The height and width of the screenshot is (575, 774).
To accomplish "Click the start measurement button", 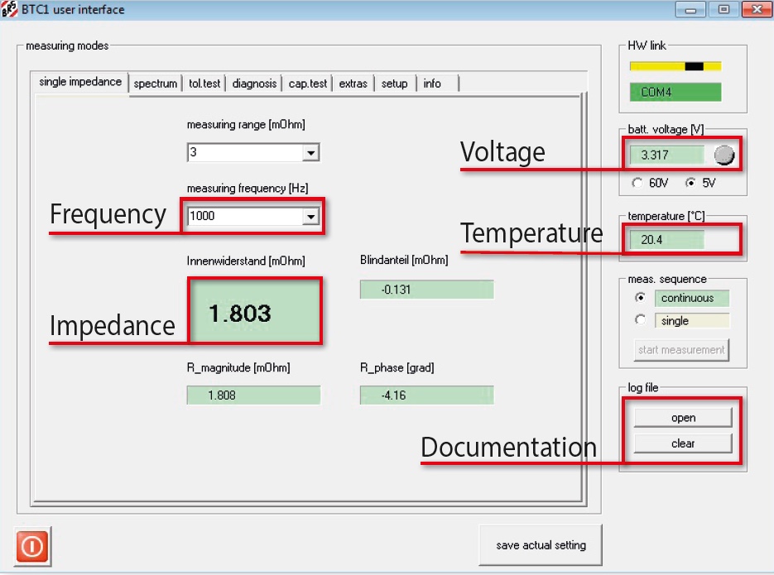I will pyautogui.click(x=681, y=350).
